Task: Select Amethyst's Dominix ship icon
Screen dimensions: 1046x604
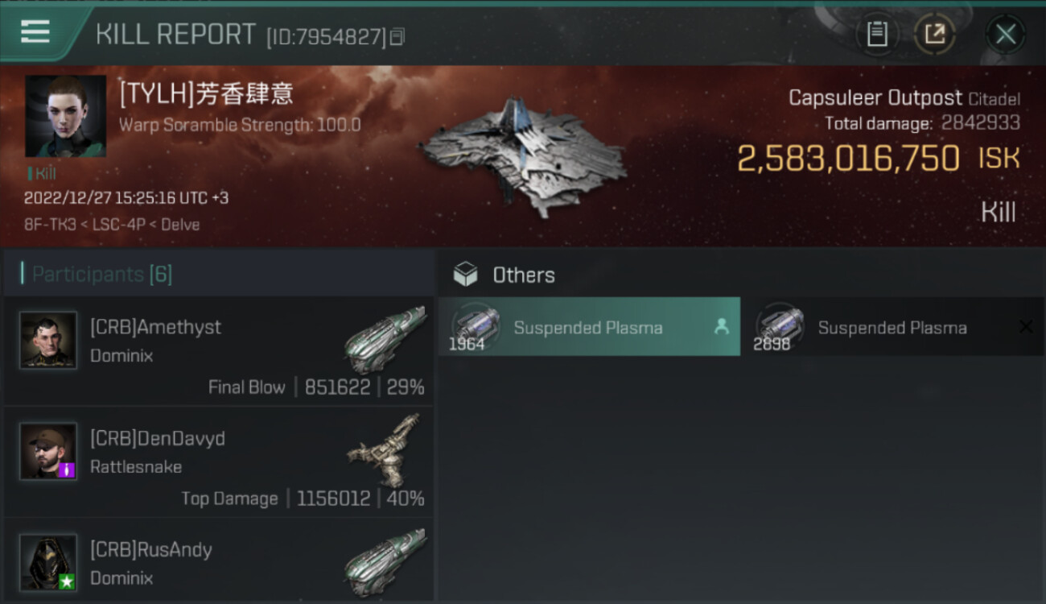Action: pyautogui.click(x=385, y=339)
